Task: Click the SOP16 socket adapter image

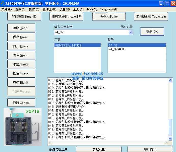Action: click(23, 127)
